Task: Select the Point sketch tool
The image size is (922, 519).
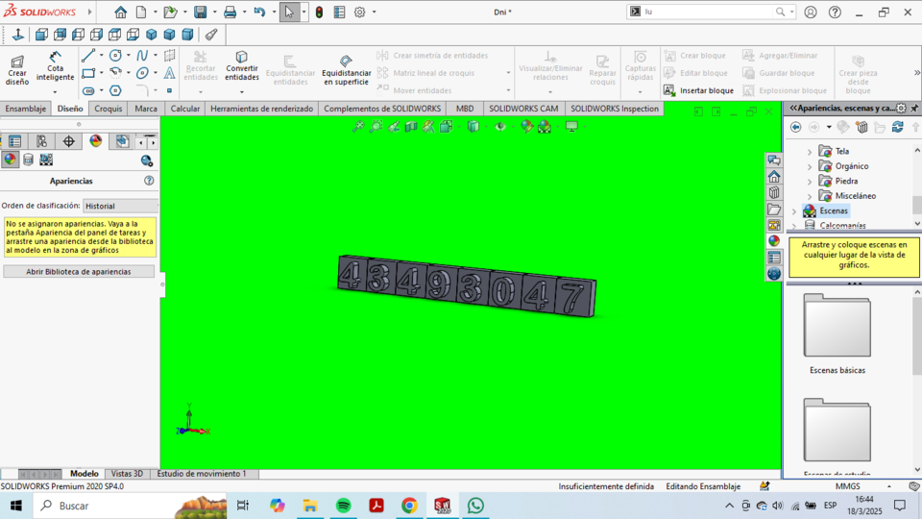Action: pyautogui.click(x=169, y=90)
